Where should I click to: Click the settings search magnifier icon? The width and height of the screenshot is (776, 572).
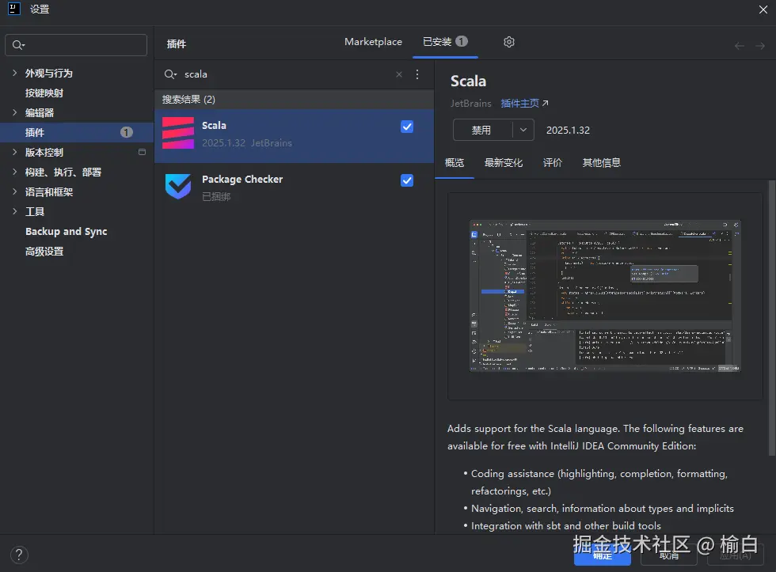tap(18, 45)
